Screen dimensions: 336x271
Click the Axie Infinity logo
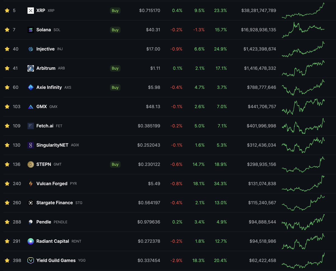coord(31,87)
